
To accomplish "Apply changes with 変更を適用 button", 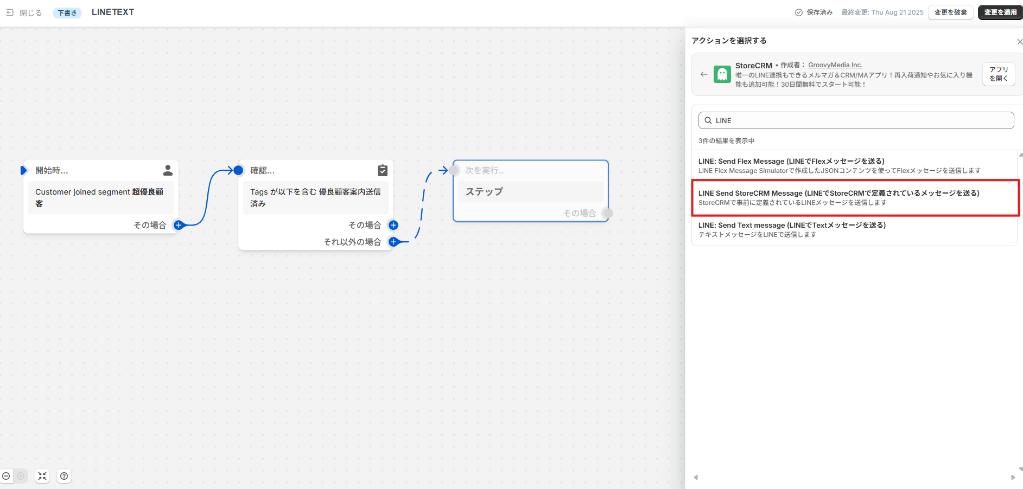I will point(1000,12).
